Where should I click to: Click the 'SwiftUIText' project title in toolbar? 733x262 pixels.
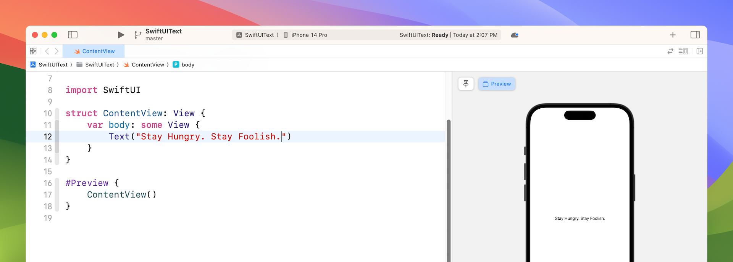[163, 31]
